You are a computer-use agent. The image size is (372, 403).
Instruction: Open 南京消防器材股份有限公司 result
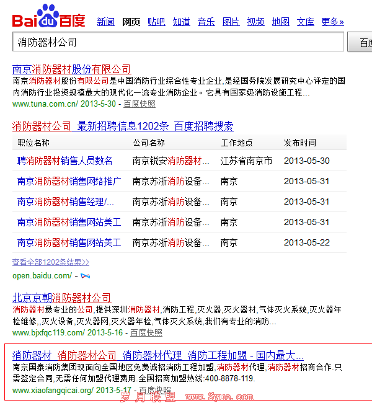(72, 69)
